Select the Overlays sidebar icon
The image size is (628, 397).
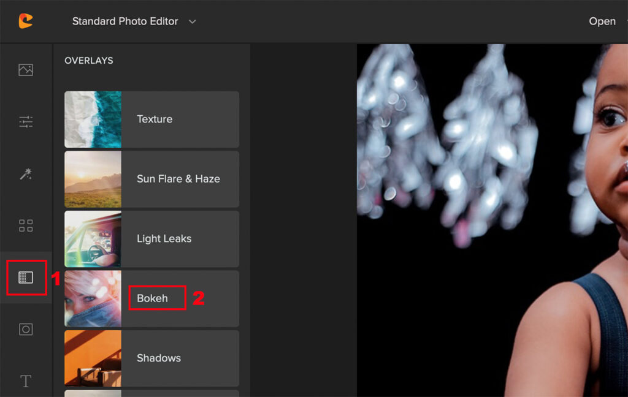pyautogui.click(x=26, y=278)
